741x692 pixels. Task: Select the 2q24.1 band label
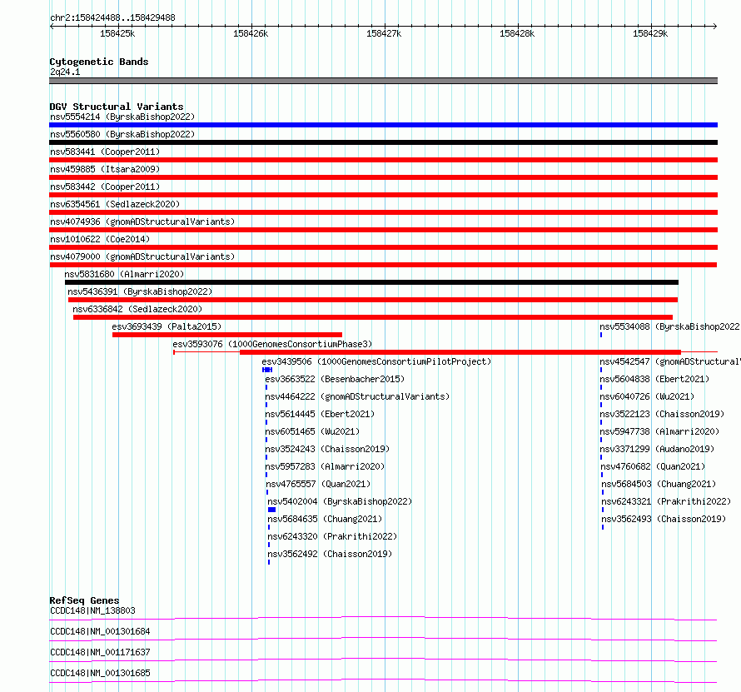pos(65,72)
